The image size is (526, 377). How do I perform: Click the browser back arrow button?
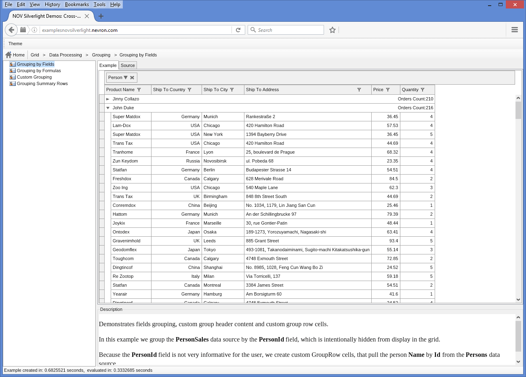(11, 30)
